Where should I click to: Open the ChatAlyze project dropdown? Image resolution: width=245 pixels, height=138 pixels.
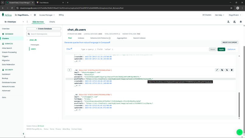coord(14,22)
